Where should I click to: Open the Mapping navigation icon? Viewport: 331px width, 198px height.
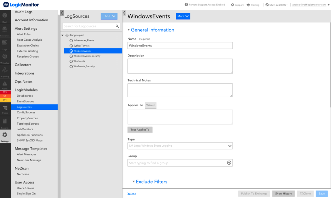point(5,72)
